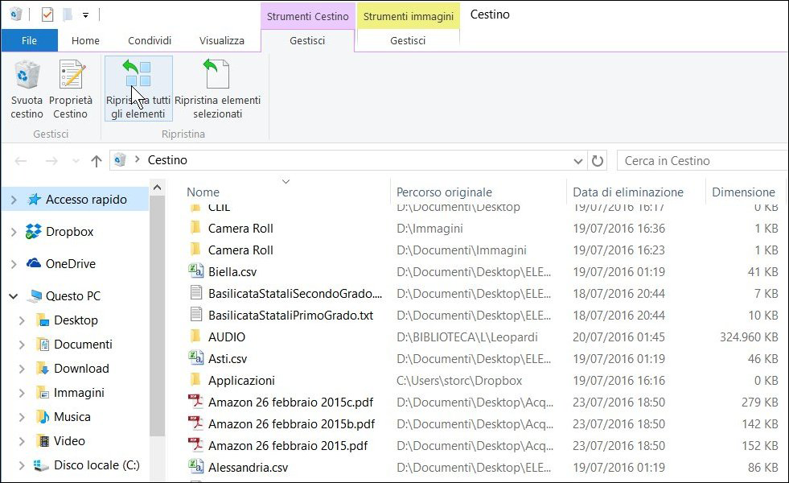Expand the Dropbox node in the sidebar
This screenshot has height=483, width=789.
coord(13,232)
